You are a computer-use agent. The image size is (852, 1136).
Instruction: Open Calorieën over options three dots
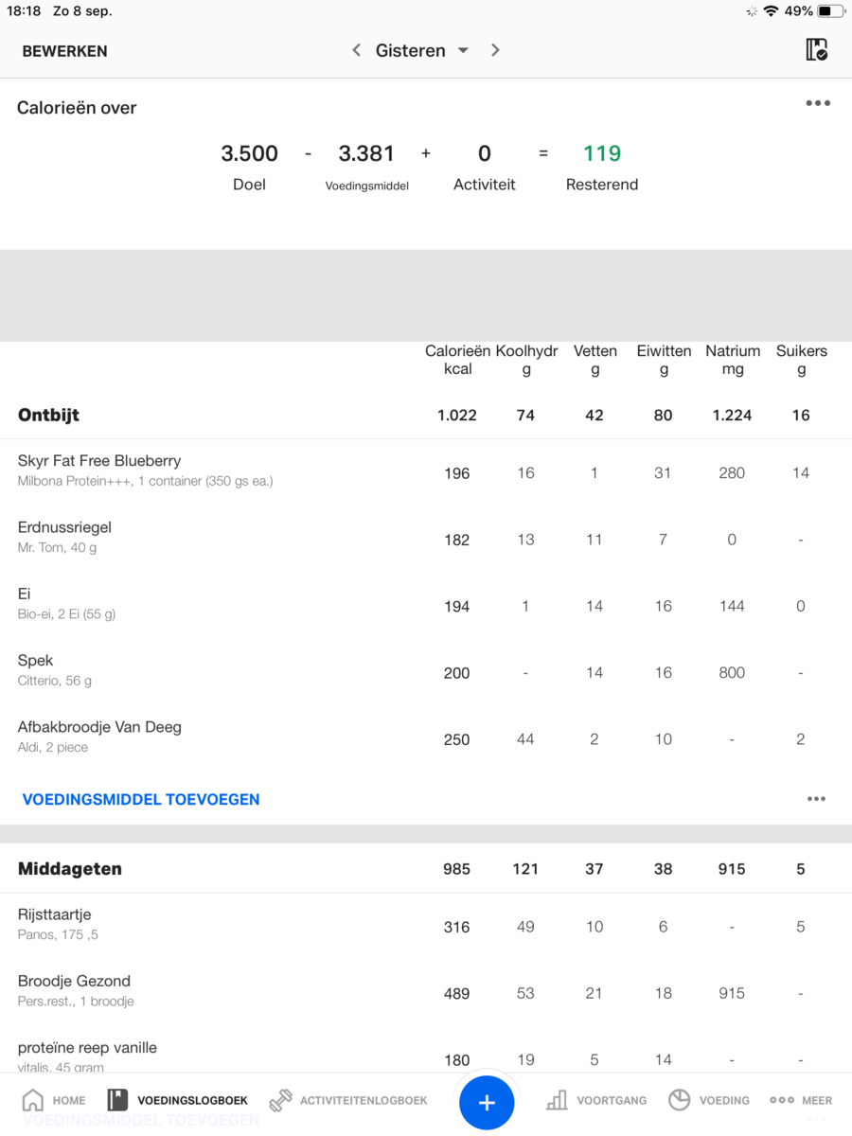[x=818, y=103]
